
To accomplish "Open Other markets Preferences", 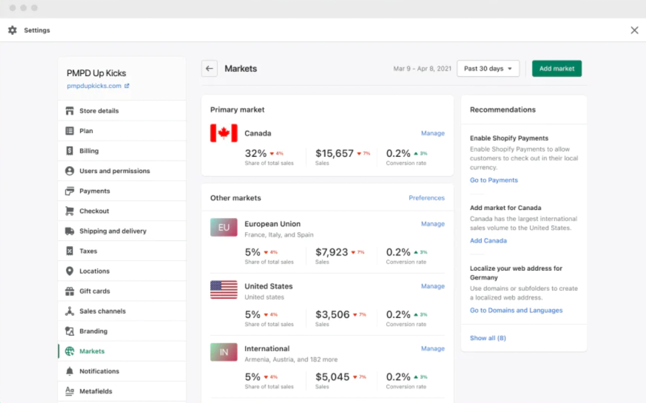I will point(427,198).
